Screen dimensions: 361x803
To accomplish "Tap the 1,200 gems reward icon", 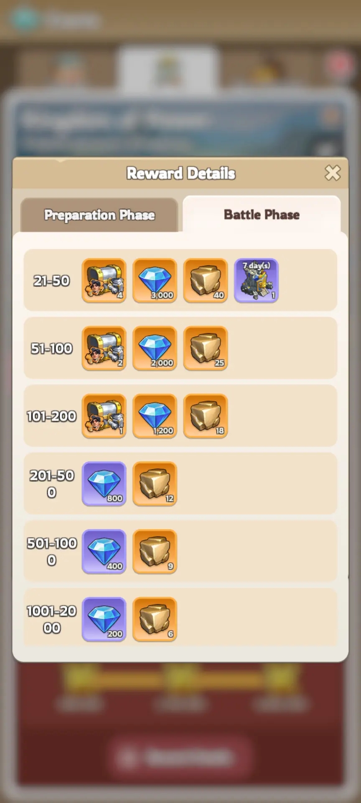I will click(x=155, y=416).
